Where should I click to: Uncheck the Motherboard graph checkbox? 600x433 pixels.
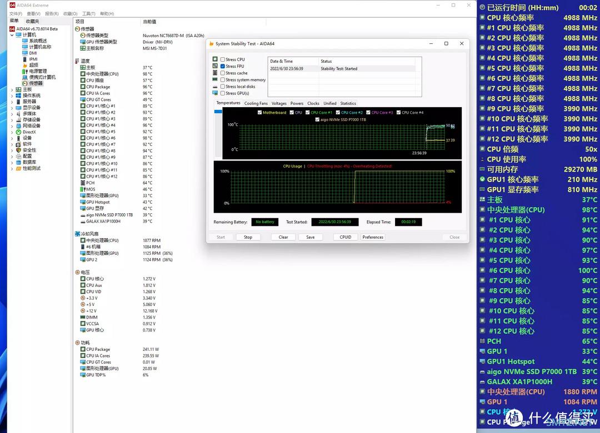click(260, 113)
